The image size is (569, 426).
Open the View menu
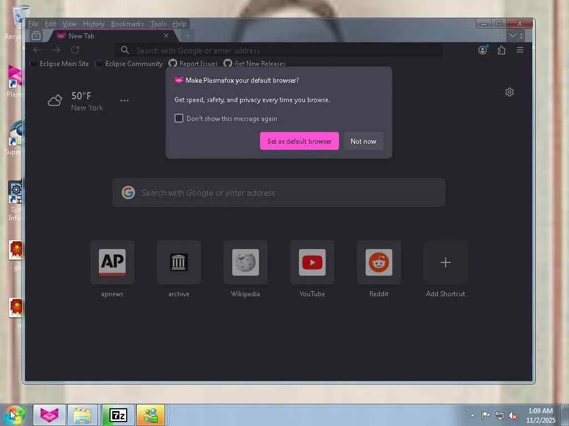click(x=69, y=24)
